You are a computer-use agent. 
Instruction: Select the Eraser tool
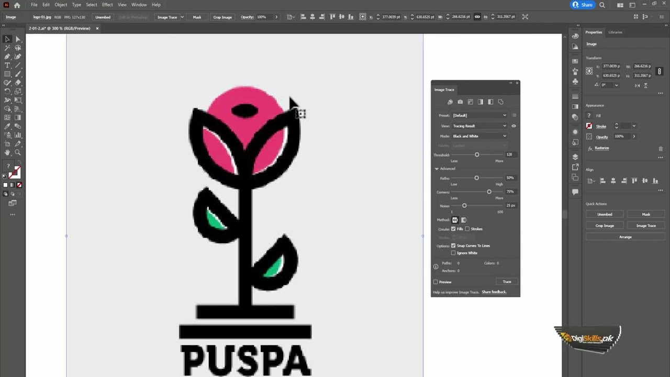pyautogui.click(x=18, y=83)
